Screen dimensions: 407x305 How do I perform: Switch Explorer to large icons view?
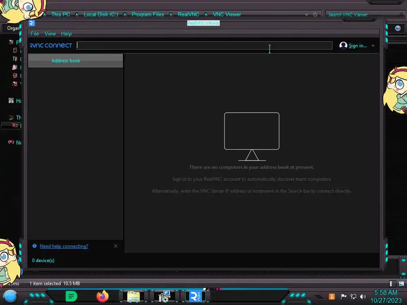tap(401, 284)
